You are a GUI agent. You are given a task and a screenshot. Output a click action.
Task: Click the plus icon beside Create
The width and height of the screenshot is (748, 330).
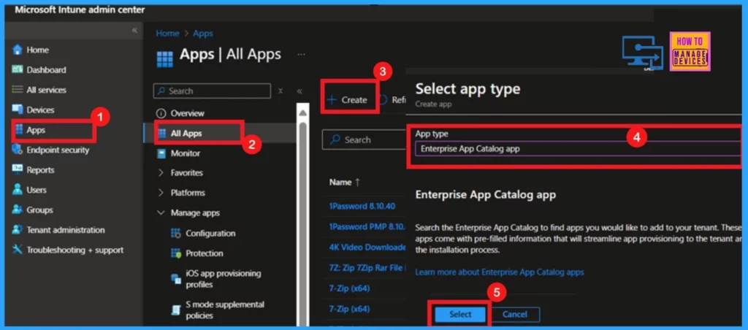tap(332, 100)
